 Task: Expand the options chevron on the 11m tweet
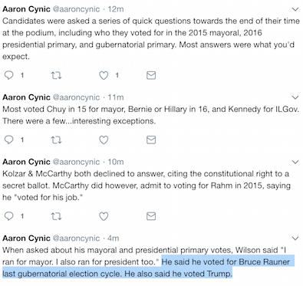(x=295, y=97)
